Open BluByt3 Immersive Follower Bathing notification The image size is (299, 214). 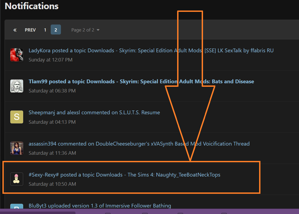[100, 206]
